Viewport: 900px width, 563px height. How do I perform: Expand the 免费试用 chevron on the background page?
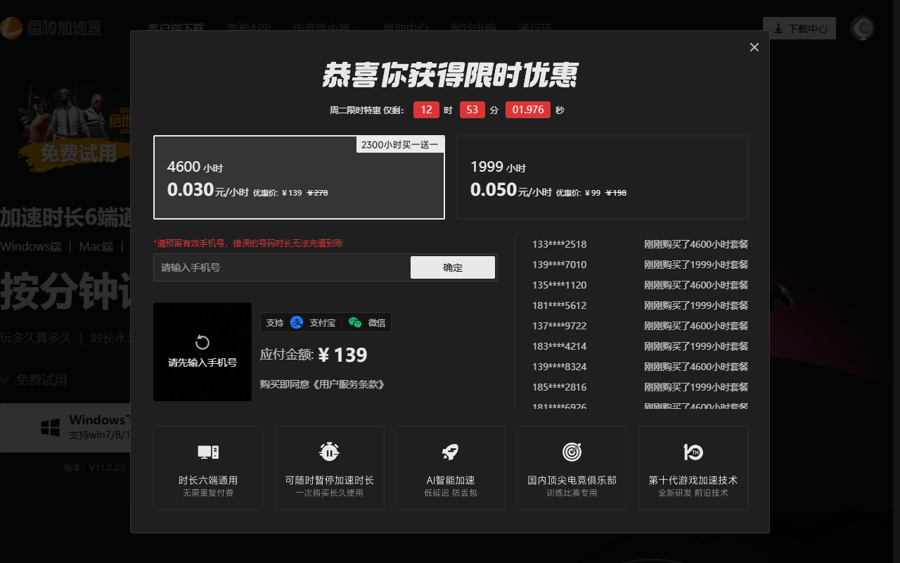5,380
